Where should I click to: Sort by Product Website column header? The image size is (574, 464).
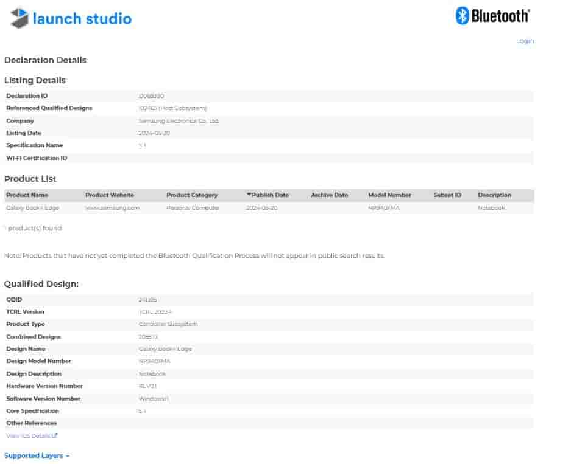(x=110, y=195)
